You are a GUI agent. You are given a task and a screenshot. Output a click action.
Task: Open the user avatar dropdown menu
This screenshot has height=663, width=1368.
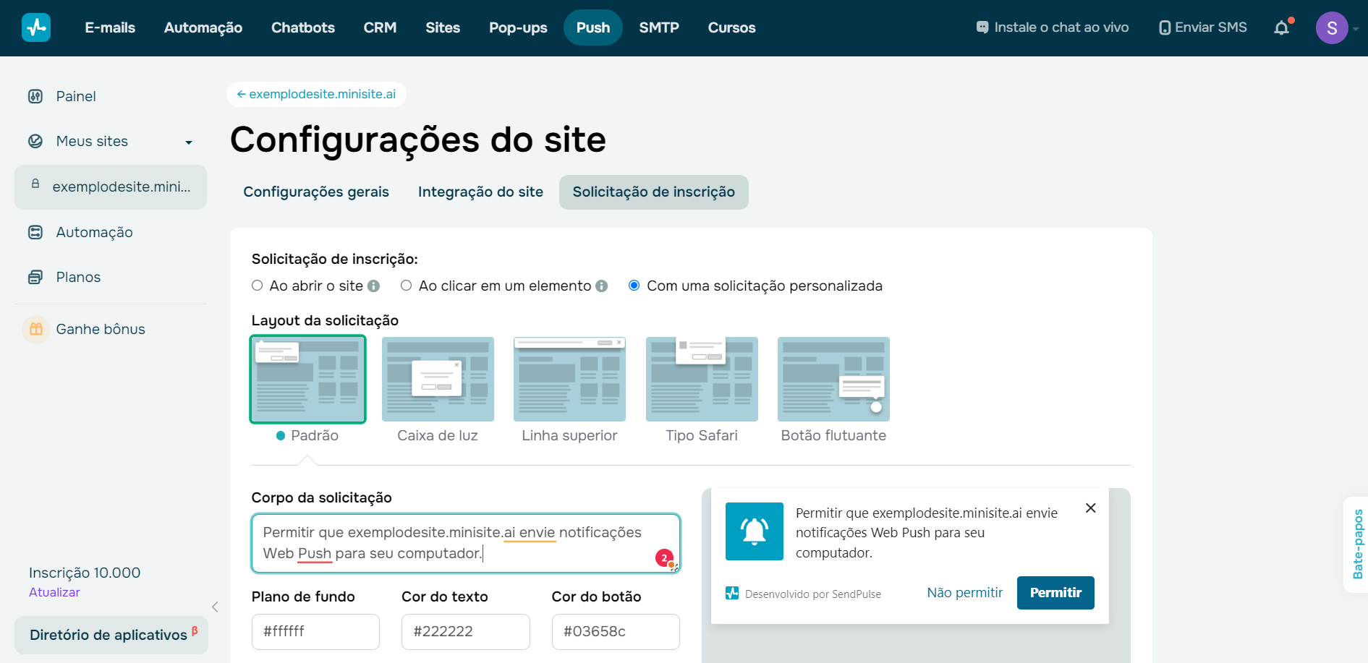tap(1332, 27)
